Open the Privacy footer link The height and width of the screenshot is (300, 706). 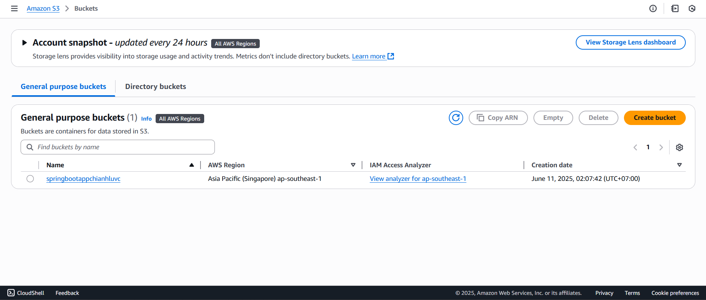point(604,293)
